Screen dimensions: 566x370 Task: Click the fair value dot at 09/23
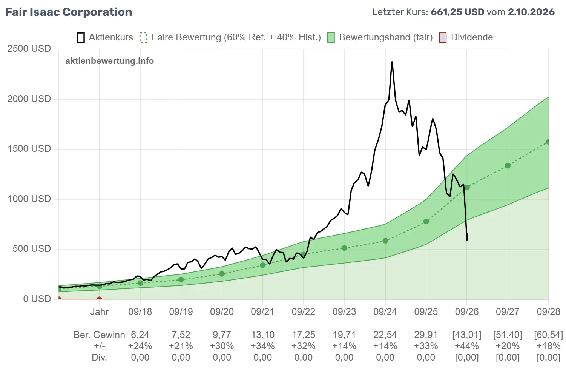[344, 248]
